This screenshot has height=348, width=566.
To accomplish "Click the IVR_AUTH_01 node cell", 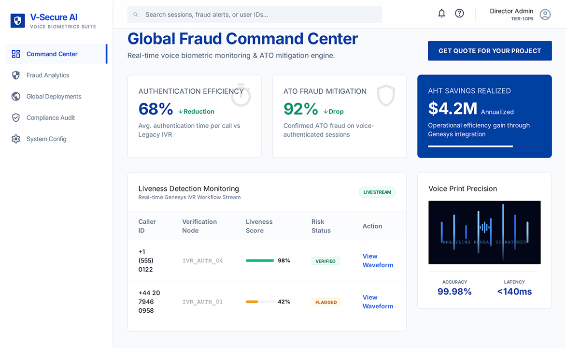I will click(x=202, y=302).
